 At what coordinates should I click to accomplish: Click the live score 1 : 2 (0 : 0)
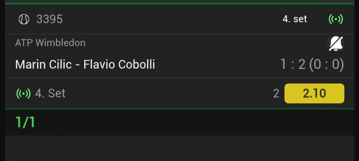[x=312, y=64]
